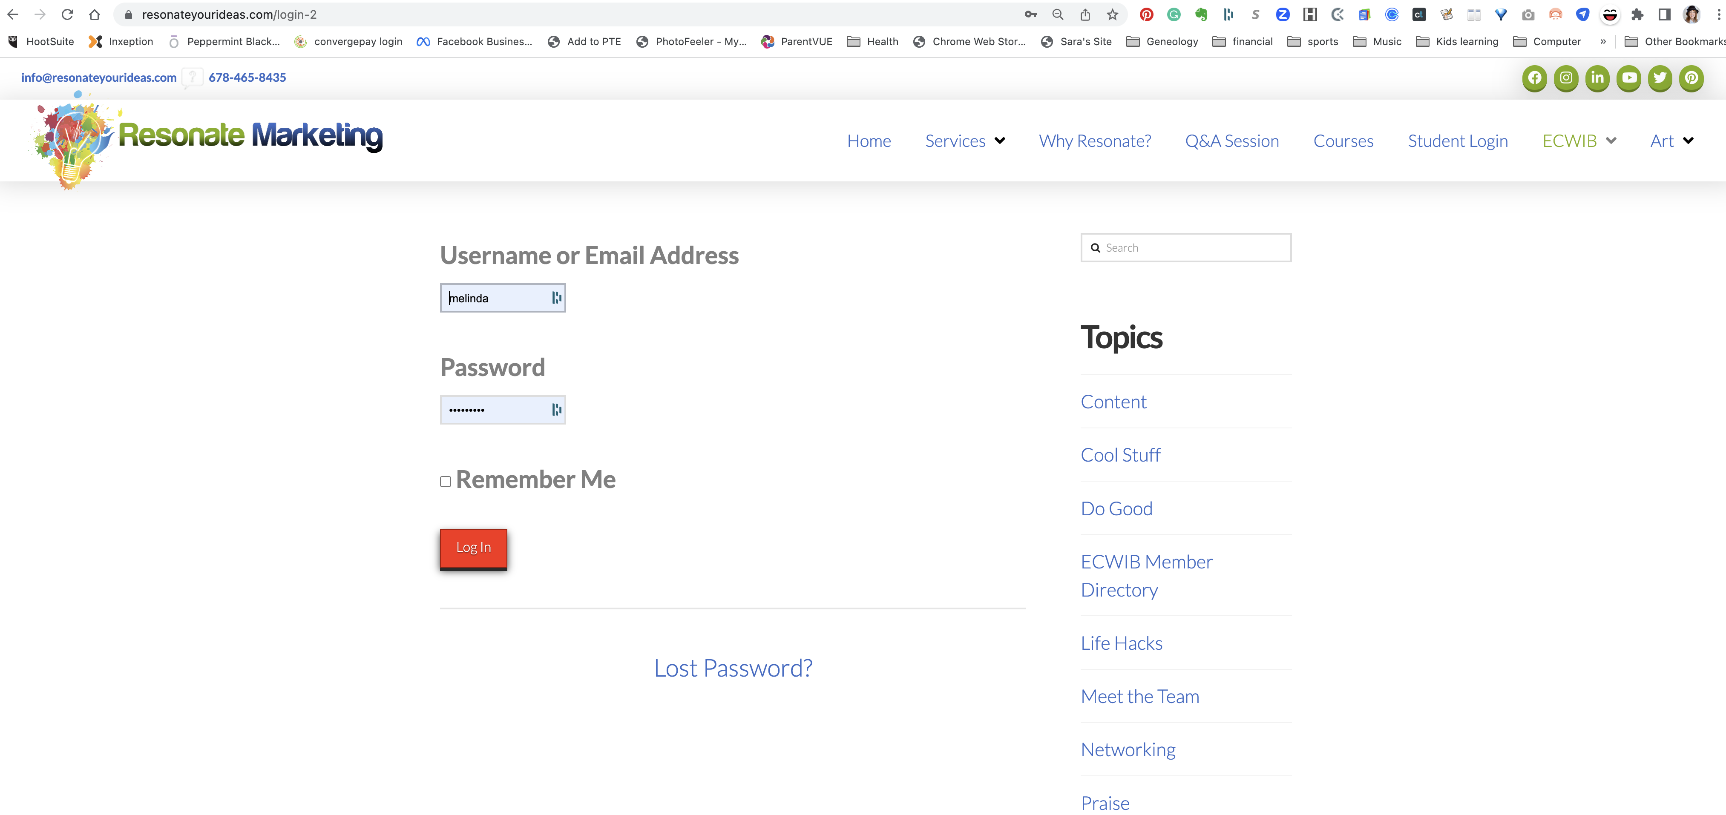Open the Student Login menu item

pyautogui.click(x=1457, y=141)
